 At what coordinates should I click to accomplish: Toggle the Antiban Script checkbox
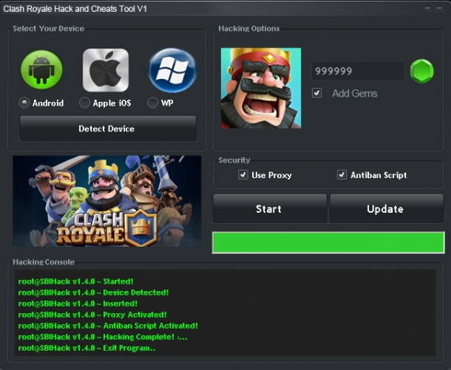tap(342, 174)
